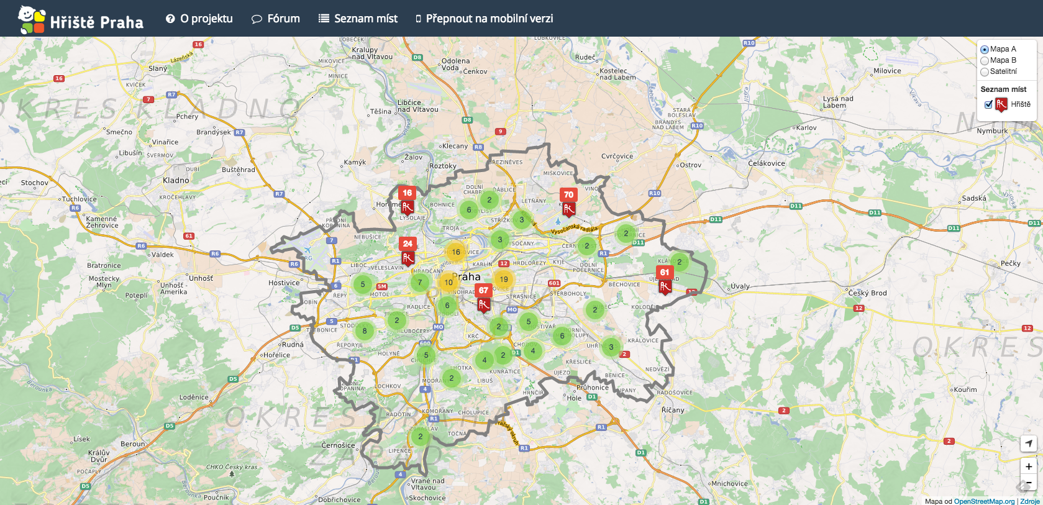Zoom in with the plus button
This screenshot has height=505, width=1043.
click(1029, 466)
